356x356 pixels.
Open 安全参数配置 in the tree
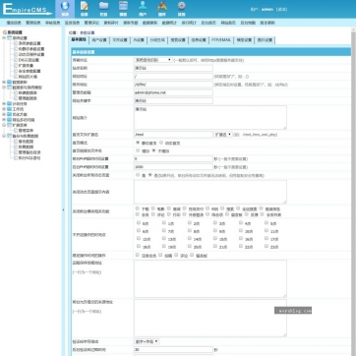(30, 71)
